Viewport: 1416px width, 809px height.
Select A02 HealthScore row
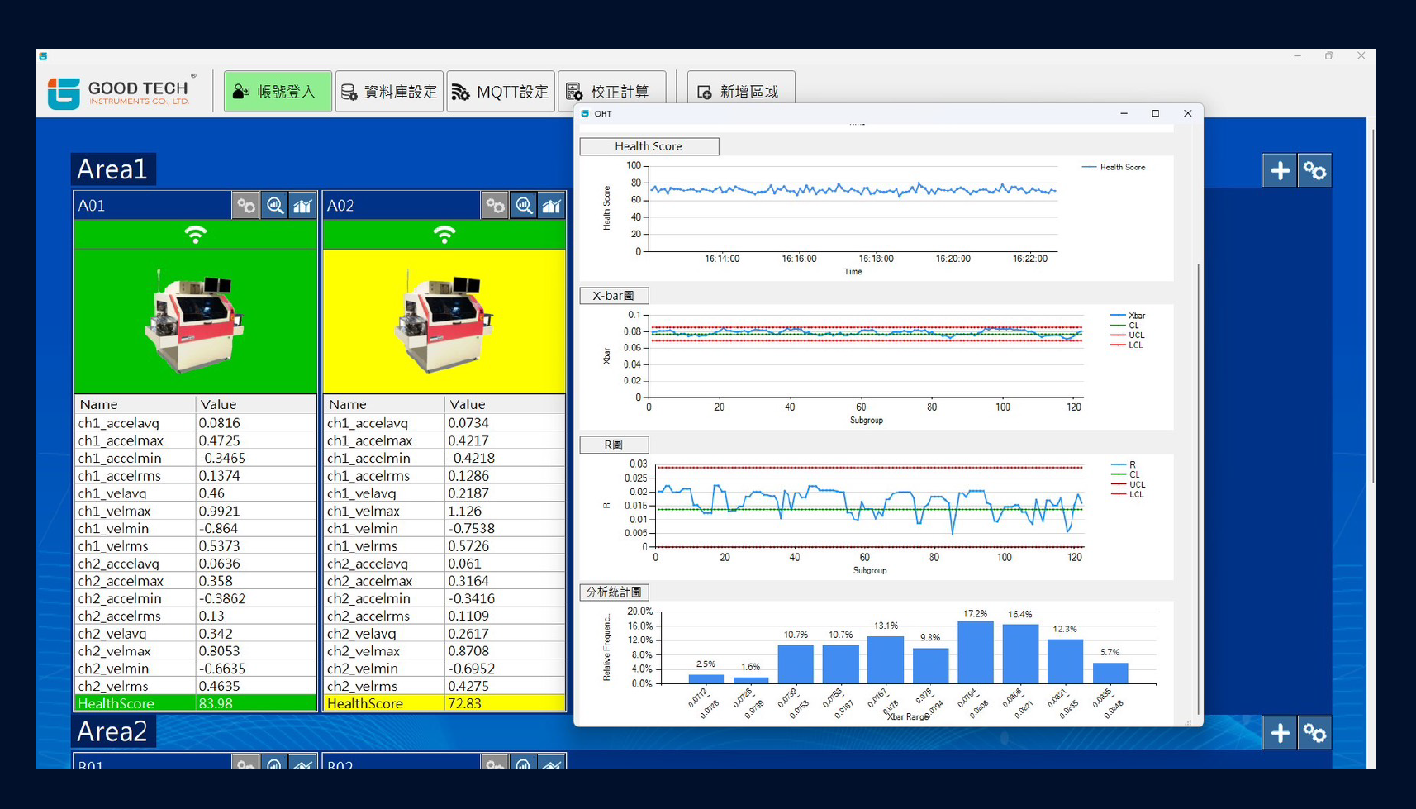(x=444, y=703)
